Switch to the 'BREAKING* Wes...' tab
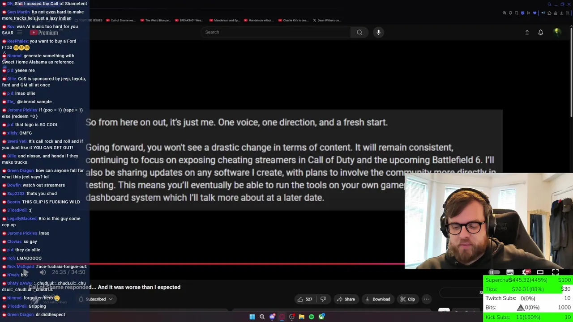 pos(189,20)
